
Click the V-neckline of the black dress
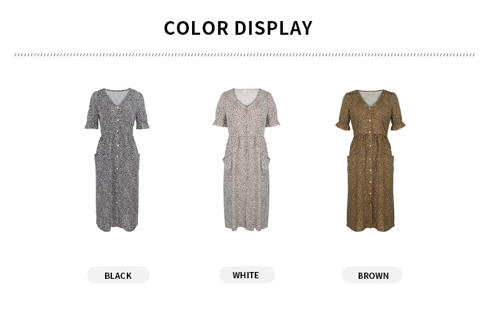tap(117, 97)
